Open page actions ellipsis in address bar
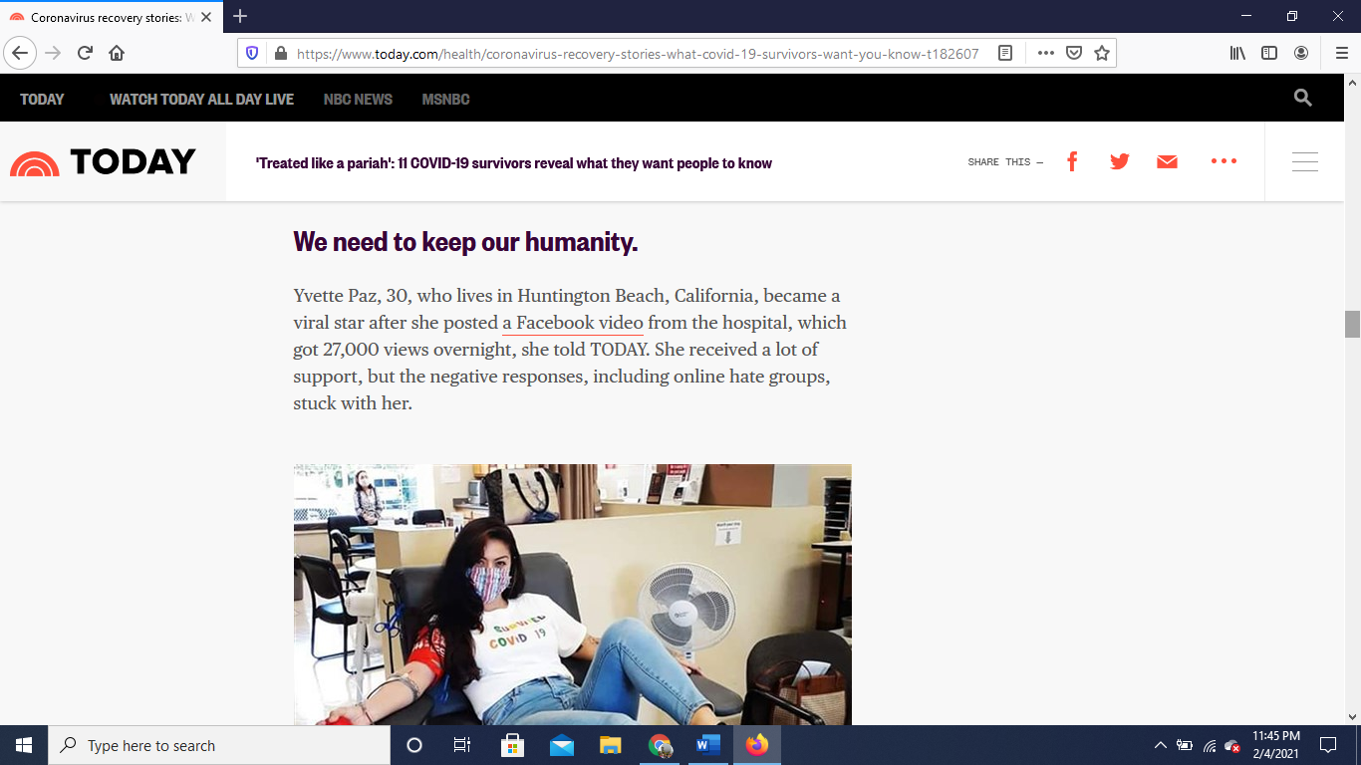Image resolution: width=1361 pixels, height=765 pixels. pos(1045,54)
